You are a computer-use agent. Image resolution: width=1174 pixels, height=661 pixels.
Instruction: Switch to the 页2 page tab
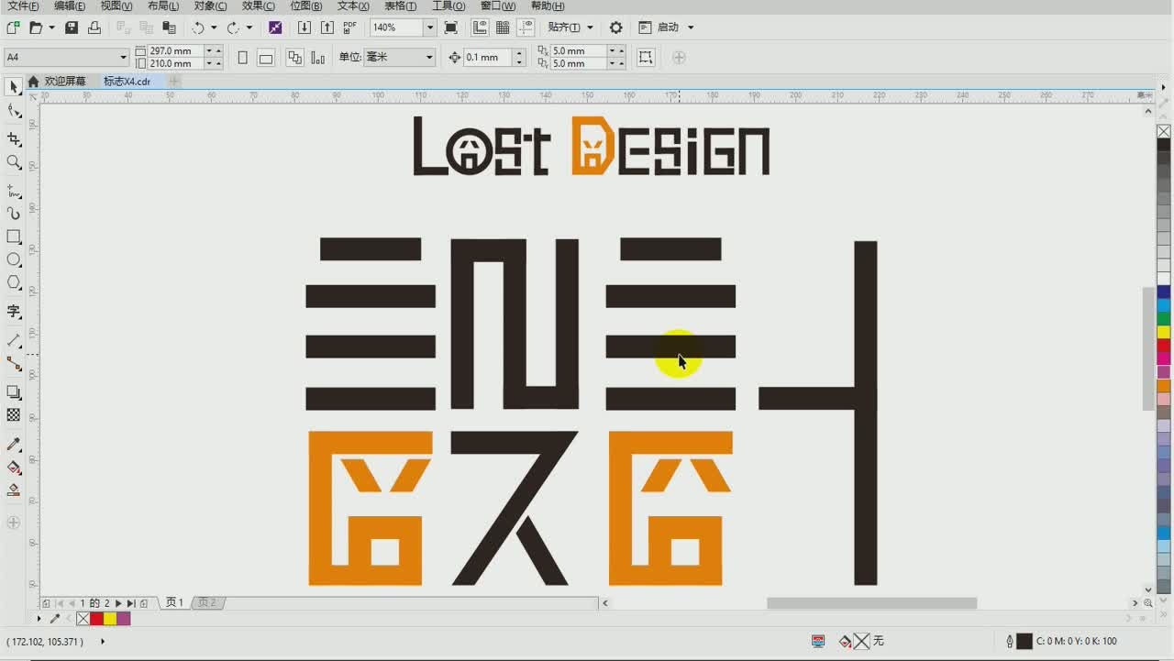coord(207,602)
